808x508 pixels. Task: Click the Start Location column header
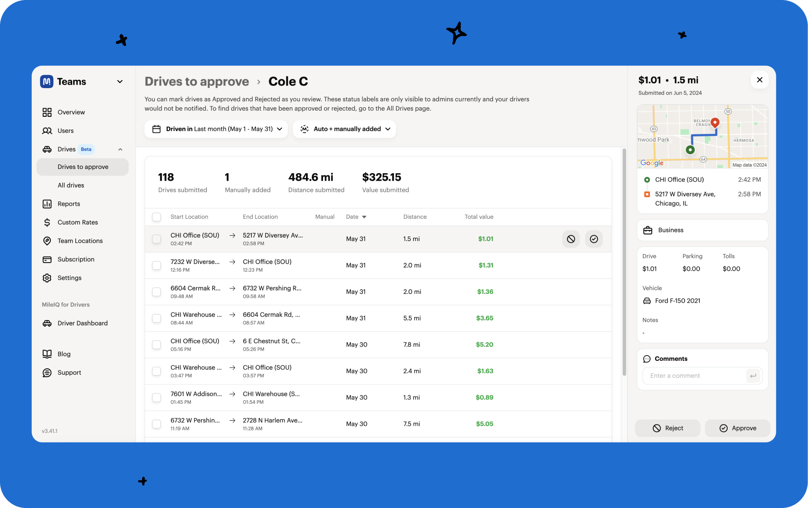tap(189, 217)
